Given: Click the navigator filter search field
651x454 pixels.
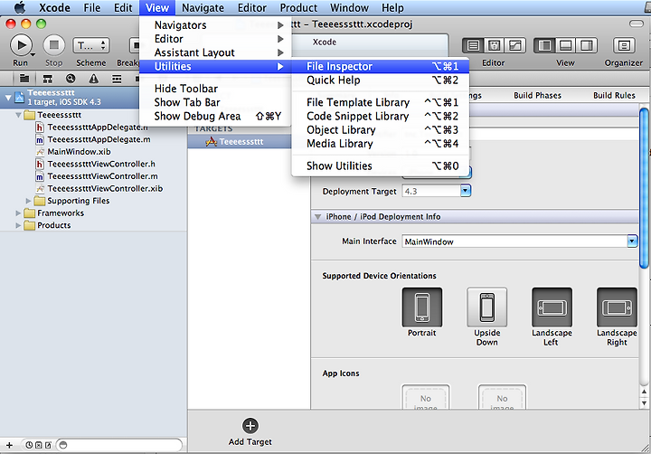Looking at the screenshot, I should 119,445.
